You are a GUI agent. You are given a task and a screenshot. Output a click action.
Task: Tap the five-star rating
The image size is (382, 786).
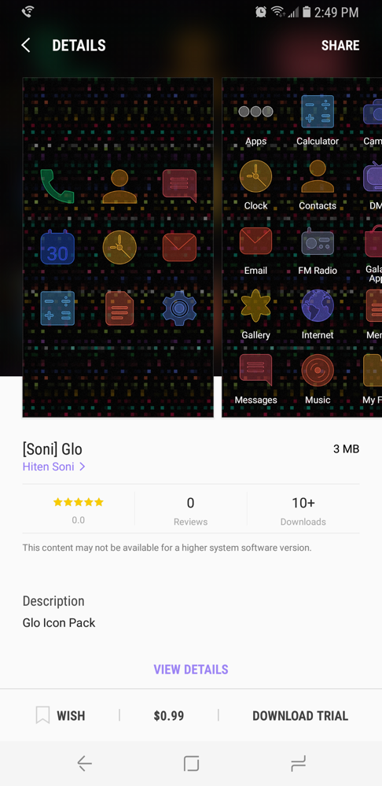point(78,502)
